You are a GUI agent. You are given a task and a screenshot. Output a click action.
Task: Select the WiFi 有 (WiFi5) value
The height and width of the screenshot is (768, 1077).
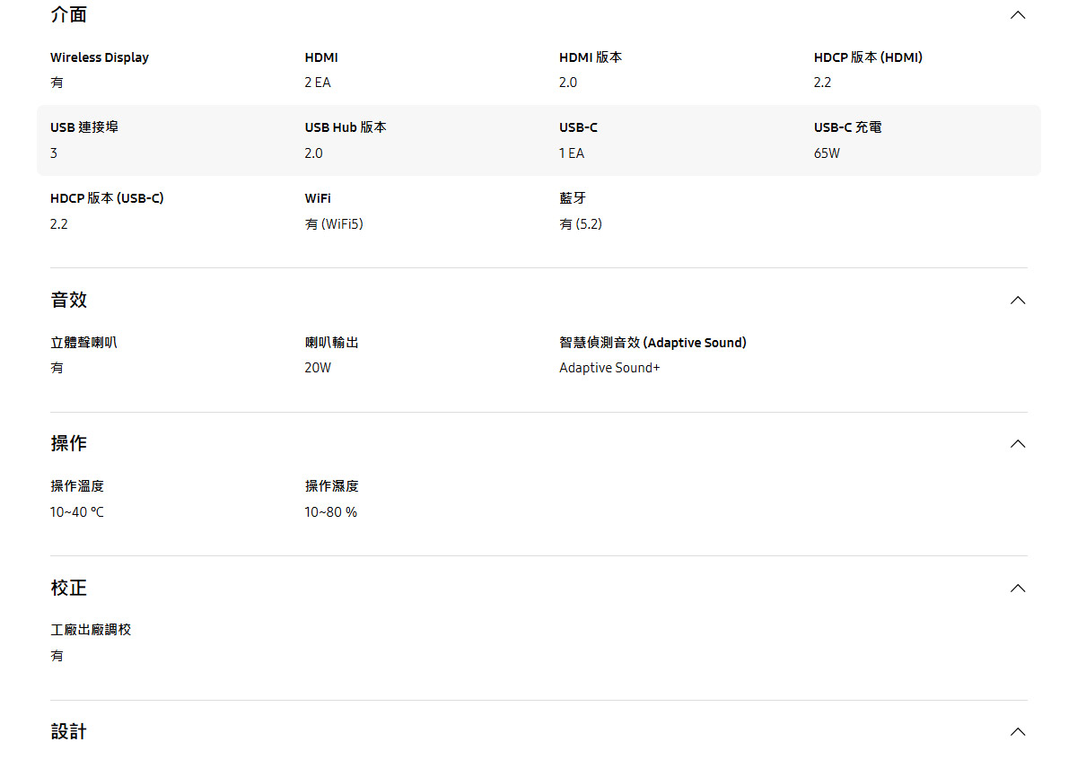[x=334, y=224]
